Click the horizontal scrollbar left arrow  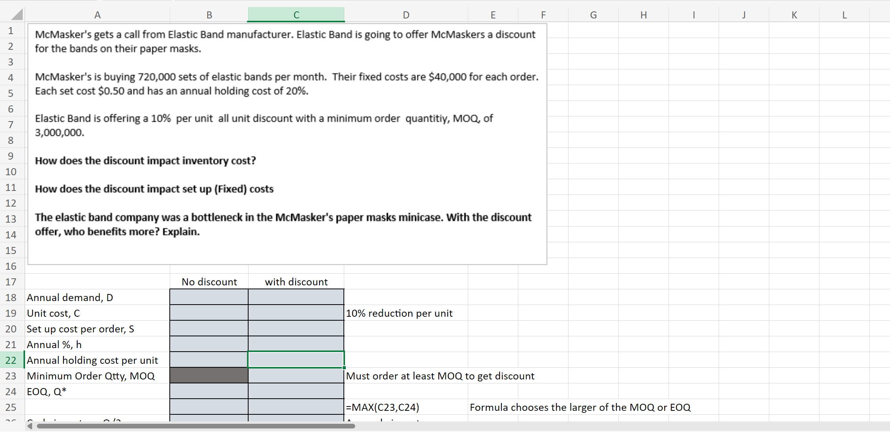tap(30, 426)
